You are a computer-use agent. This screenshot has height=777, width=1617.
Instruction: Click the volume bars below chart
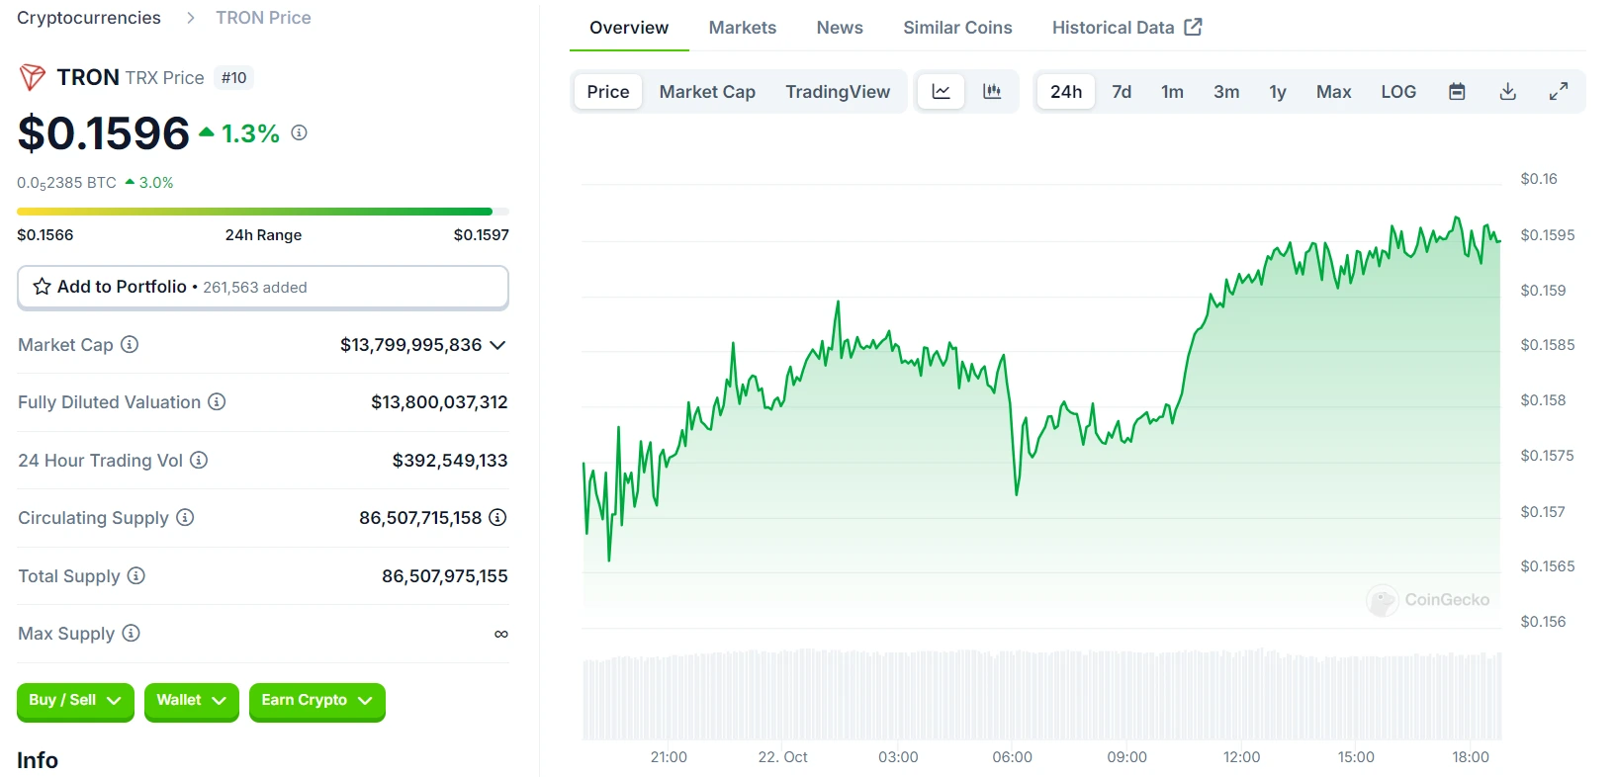tap(1042, 695)
